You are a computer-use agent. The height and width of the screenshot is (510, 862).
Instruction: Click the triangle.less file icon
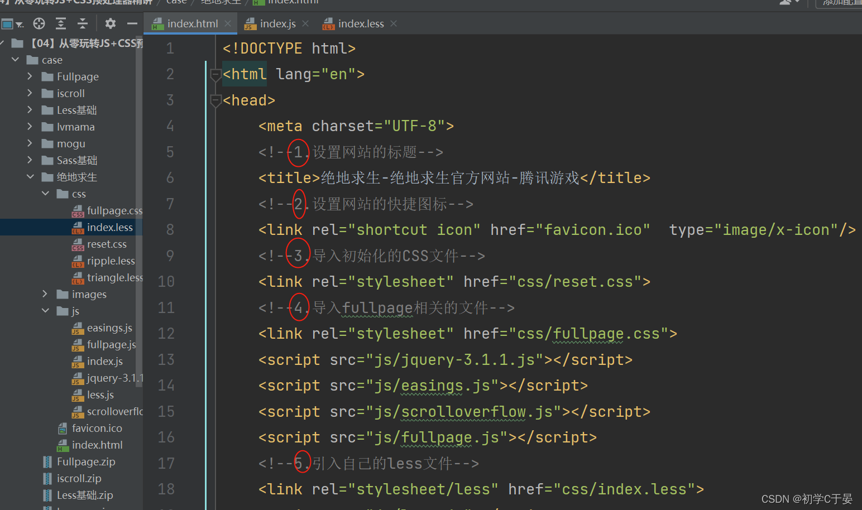(78, 278)
